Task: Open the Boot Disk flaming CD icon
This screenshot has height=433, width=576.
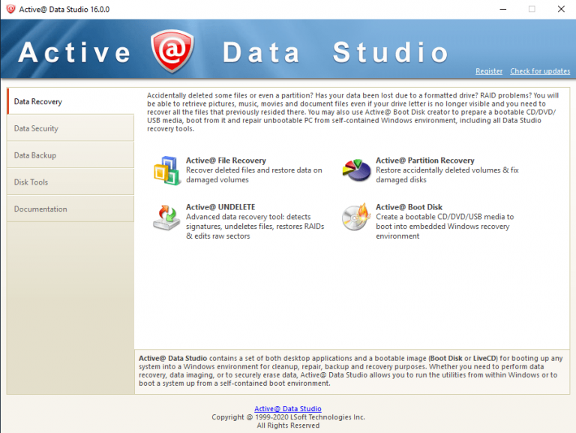Action: pyautogui.click(x=355, y=217)
